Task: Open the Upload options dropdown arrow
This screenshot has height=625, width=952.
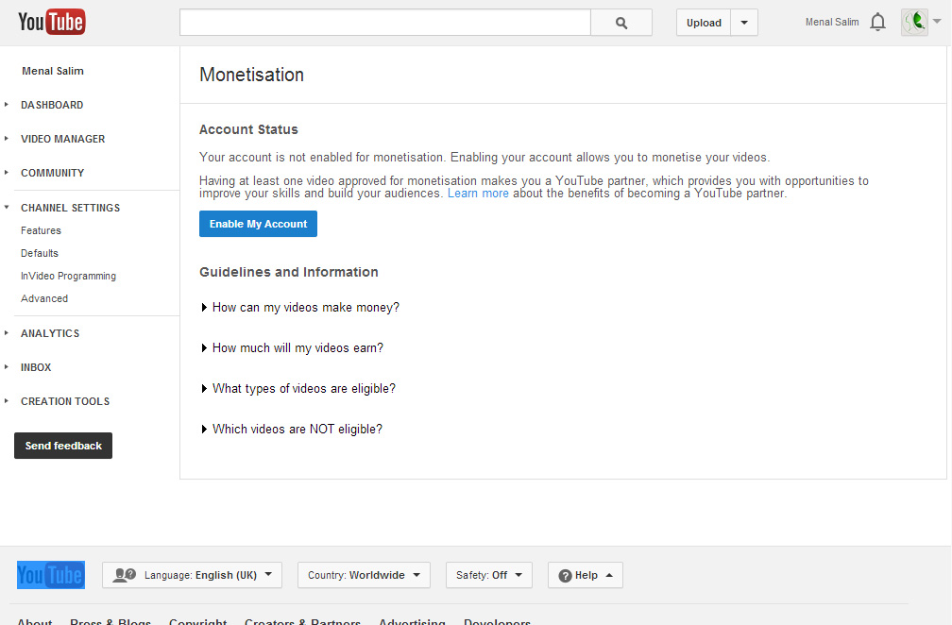Action: pos(744,23)
